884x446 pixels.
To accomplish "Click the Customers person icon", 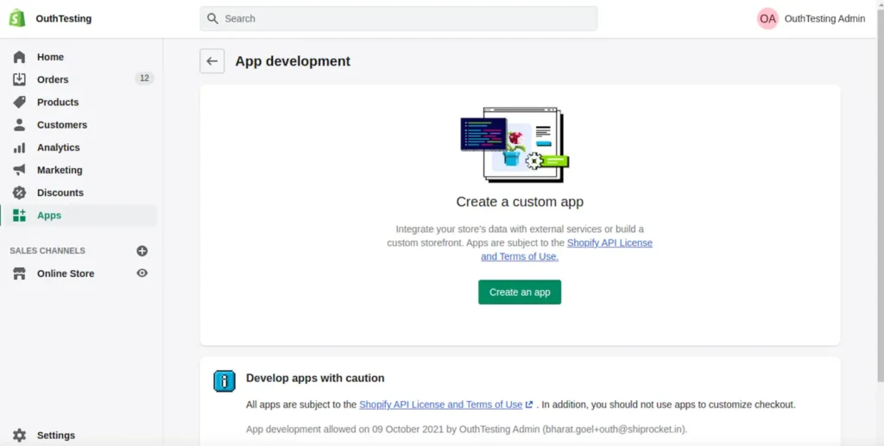I will coord(19,124).
